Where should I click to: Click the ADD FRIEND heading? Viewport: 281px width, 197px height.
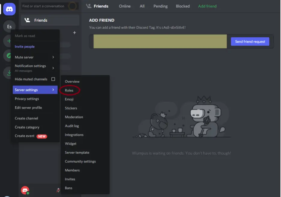(x=101, y=20)
